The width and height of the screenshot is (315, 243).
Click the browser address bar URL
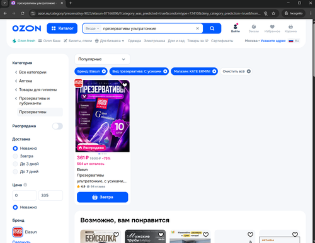click(149, 13)
